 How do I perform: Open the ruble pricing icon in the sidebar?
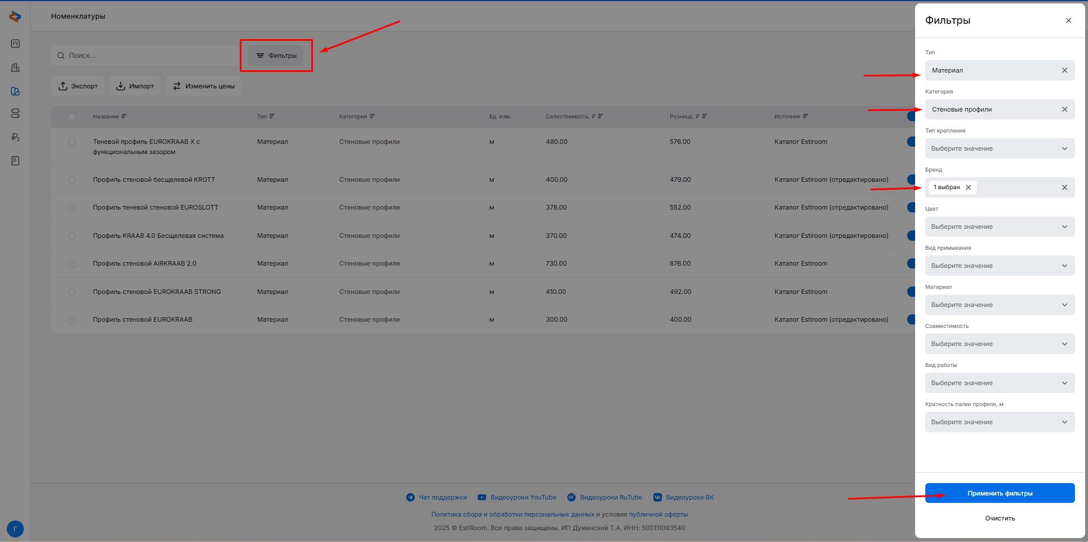click(x=15, y=137)
